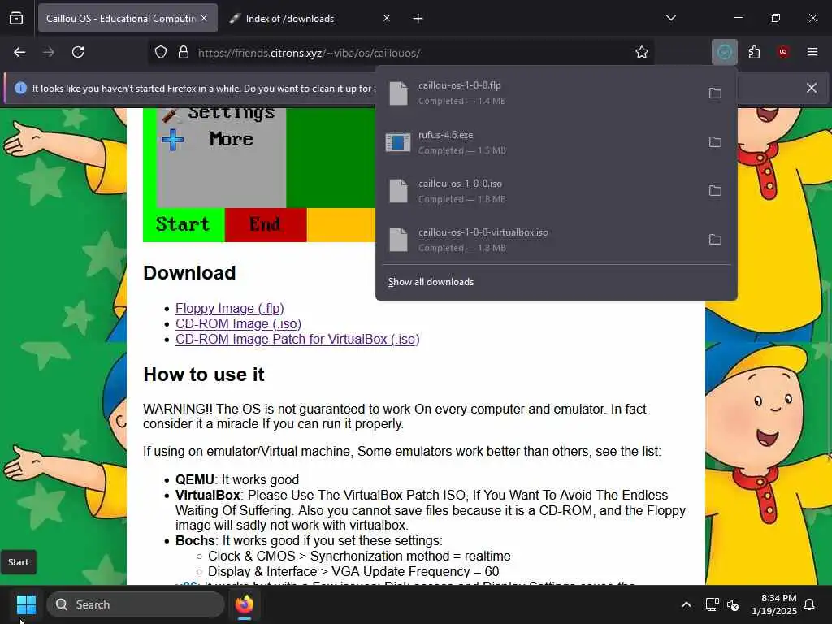Click the info icon in notification bar
The image size is (832, 624).
pos(20,88)
